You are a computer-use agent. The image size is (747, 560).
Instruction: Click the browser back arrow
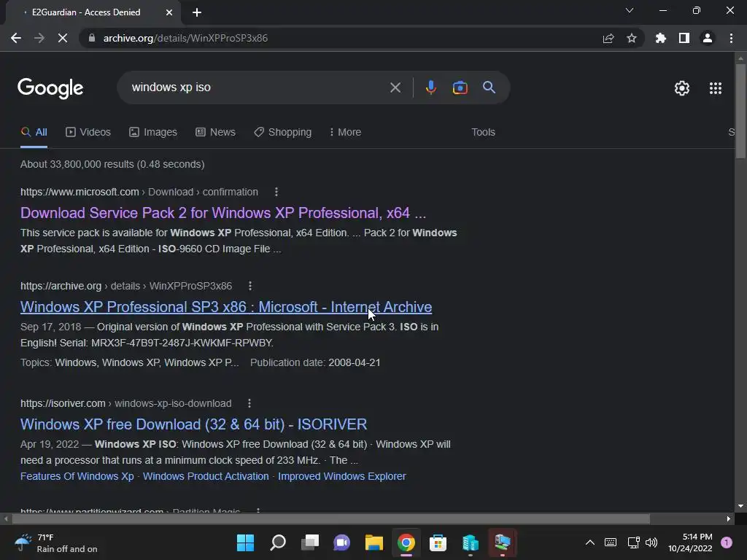tap(16, 38)
